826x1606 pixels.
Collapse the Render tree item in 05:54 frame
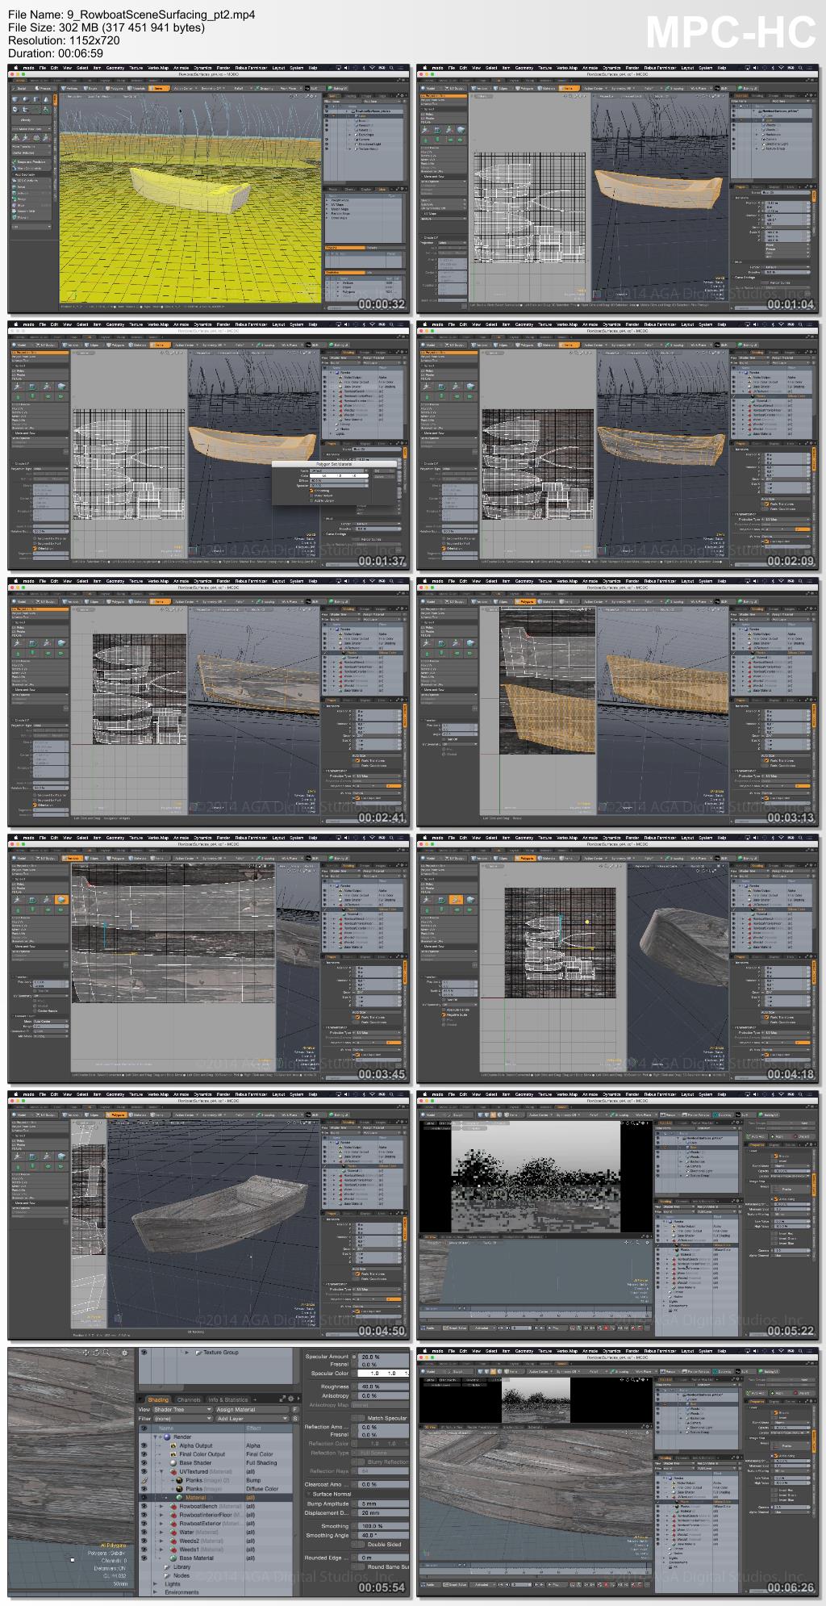[155, 1437]
